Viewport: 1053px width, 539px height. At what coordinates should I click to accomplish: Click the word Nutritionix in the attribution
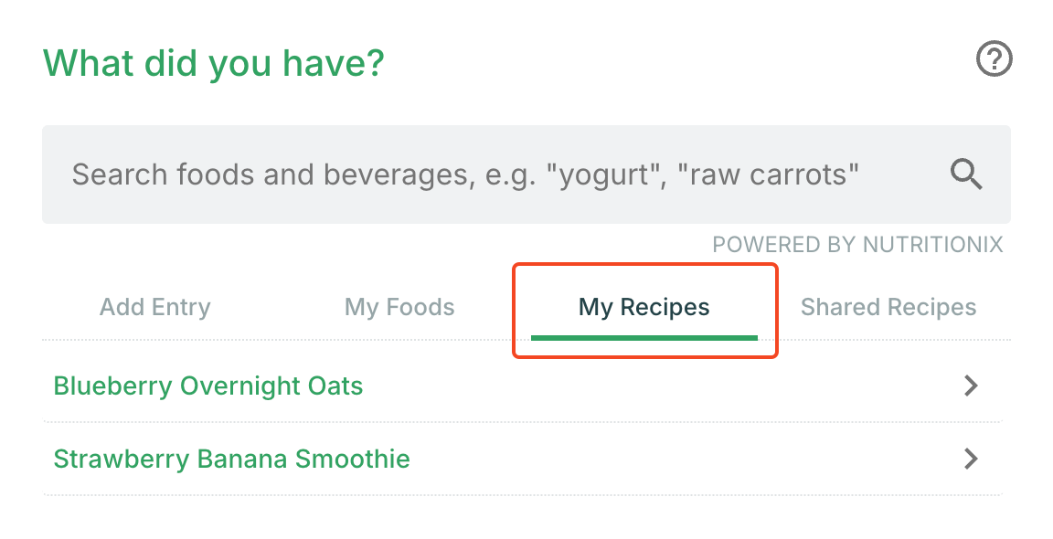932,245
